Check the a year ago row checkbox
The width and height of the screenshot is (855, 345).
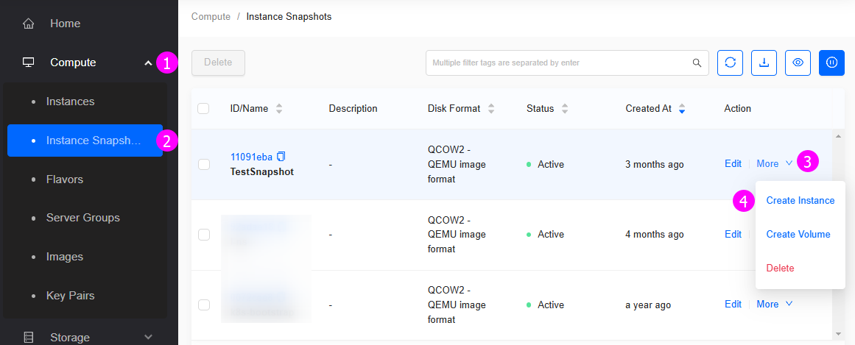click(x=204, y=305)
